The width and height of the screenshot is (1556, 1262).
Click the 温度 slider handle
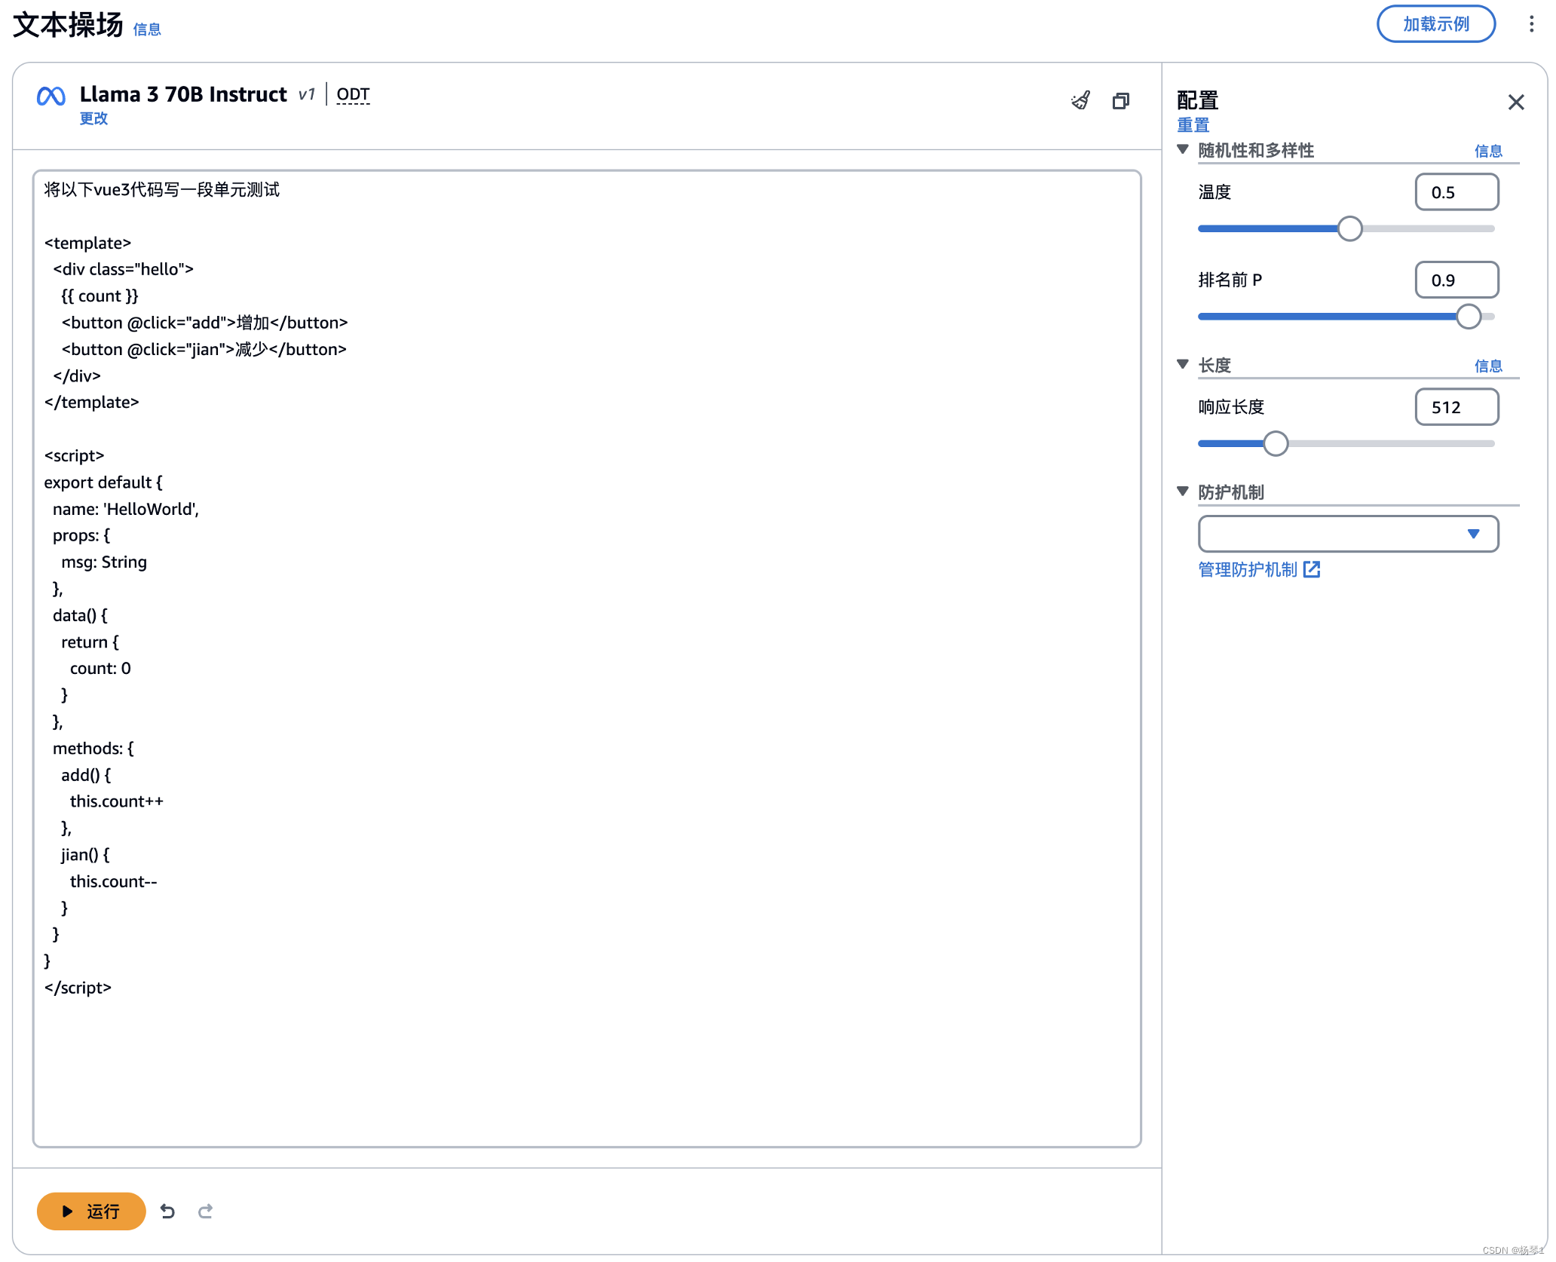1349,228
